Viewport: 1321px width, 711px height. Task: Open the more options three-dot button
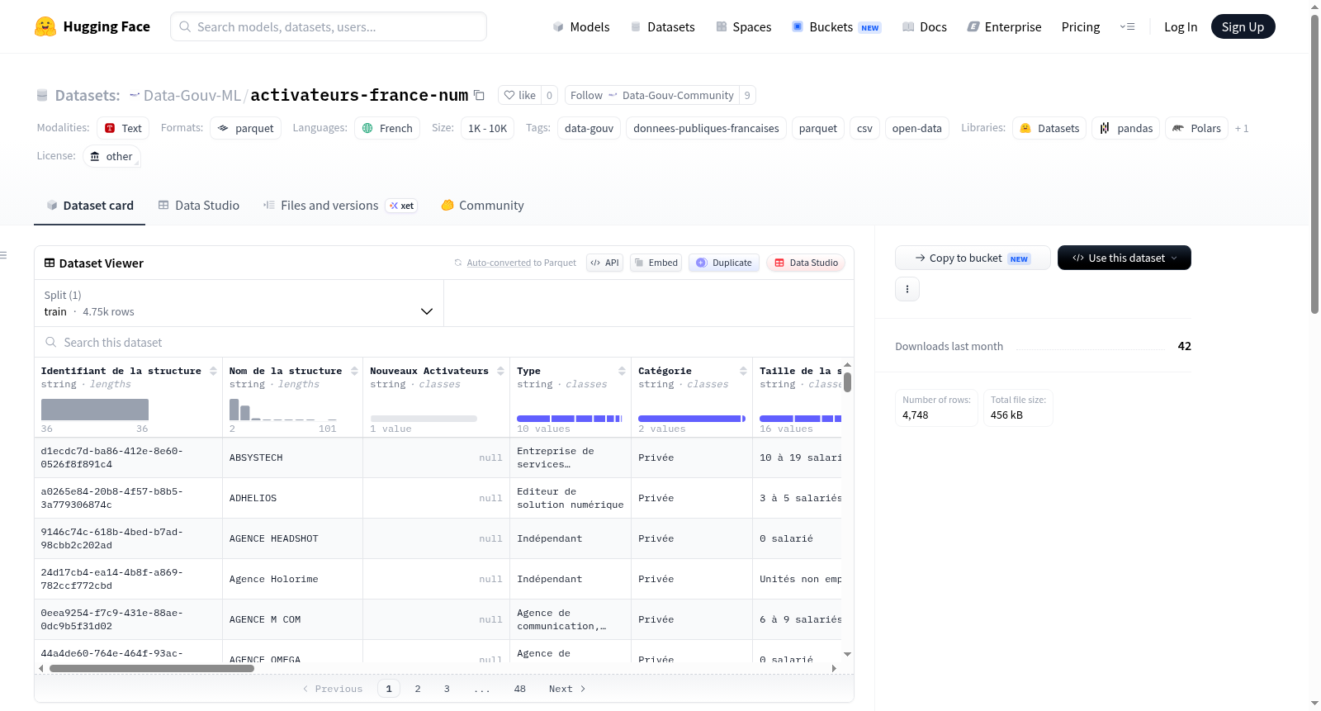click(x=907, y=289)
